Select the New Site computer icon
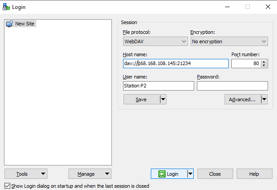The height and width of the screenshot is (190, 277). click(x=9, y=24)
